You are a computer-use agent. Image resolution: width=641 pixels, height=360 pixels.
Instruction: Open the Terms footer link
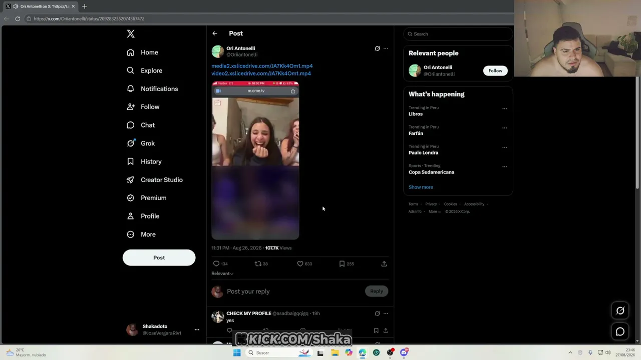(413, 204)
